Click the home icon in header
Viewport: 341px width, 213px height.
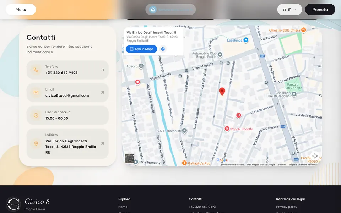153,10
